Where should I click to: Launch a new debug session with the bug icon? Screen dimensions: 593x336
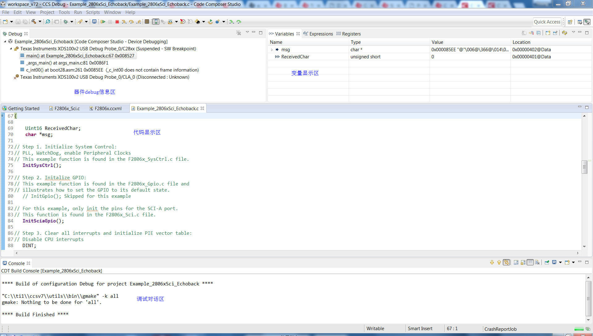(65, 22)
